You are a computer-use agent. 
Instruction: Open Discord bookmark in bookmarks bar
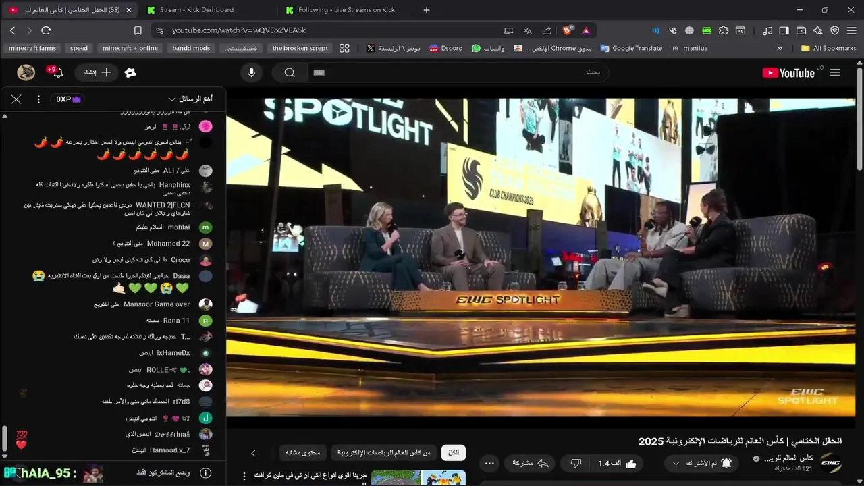(446, 48)
